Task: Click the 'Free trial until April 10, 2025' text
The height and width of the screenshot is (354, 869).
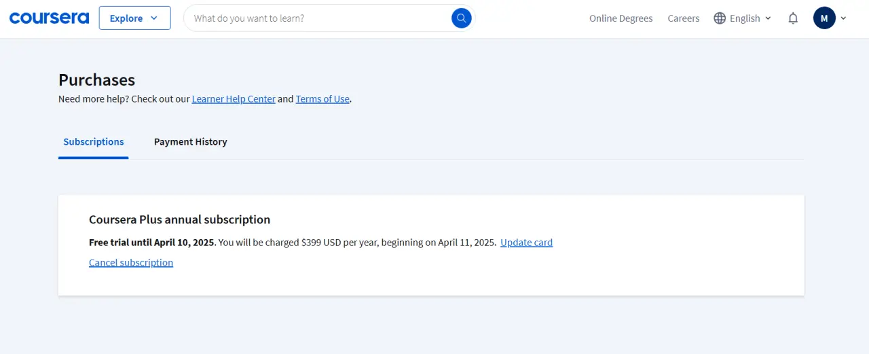Action: click(152, 243)
